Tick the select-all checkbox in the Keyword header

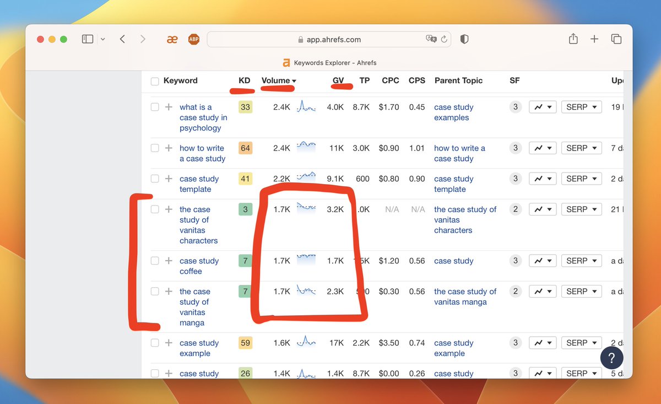click(155, 81)
